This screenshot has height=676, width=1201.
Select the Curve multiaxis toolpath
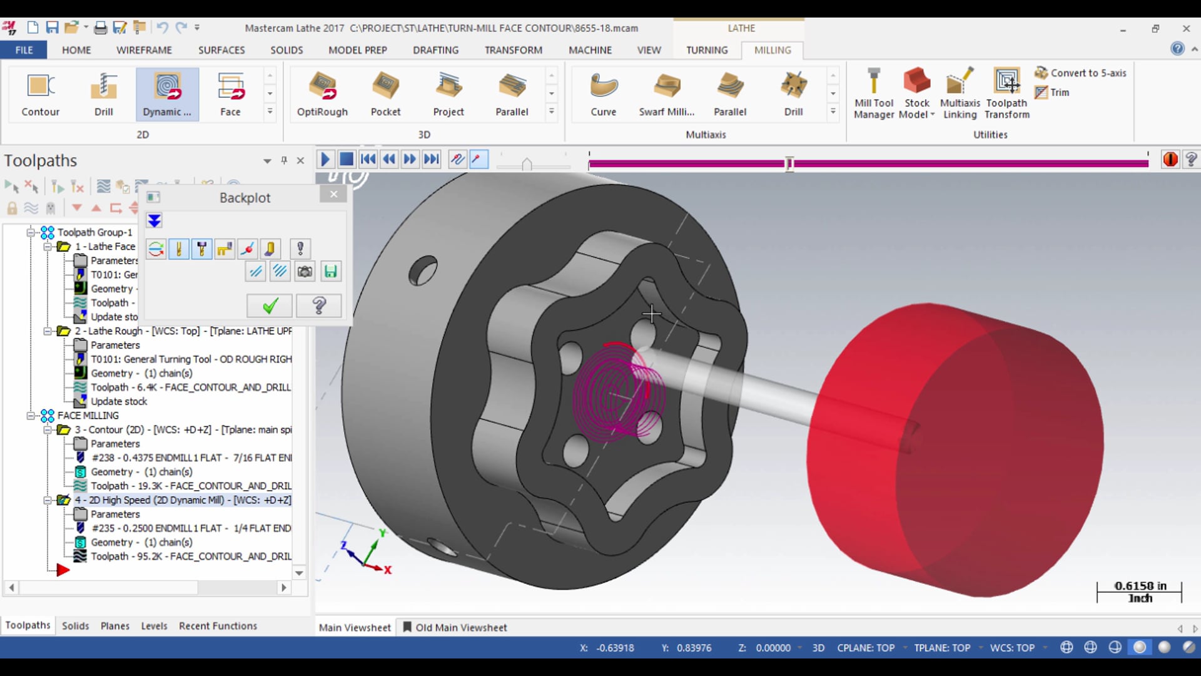(x=603, y=95)
